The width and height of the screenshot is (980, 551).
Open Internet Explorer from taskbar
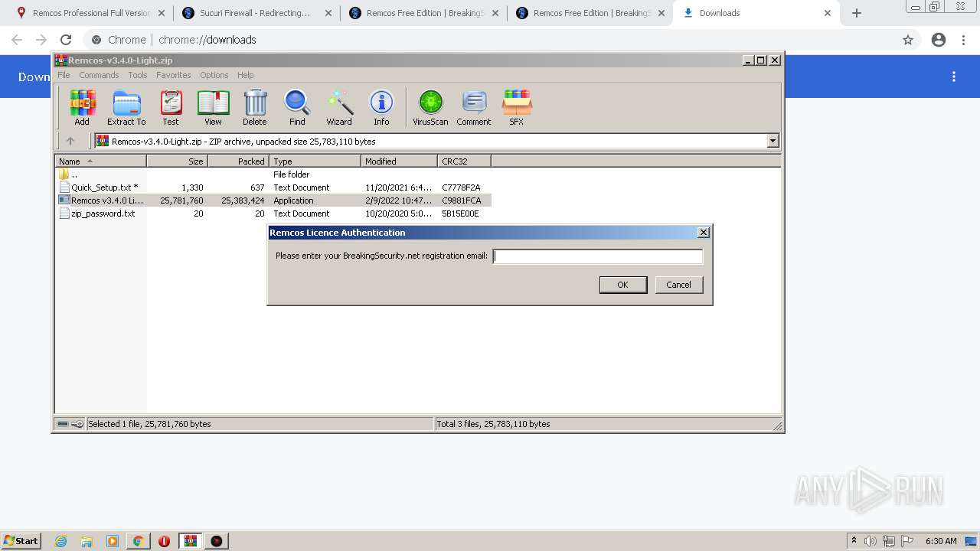point(61,541)
